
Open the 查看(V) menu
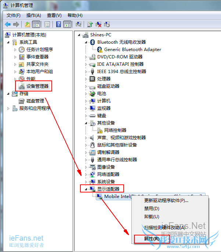(x=54, y=15)
